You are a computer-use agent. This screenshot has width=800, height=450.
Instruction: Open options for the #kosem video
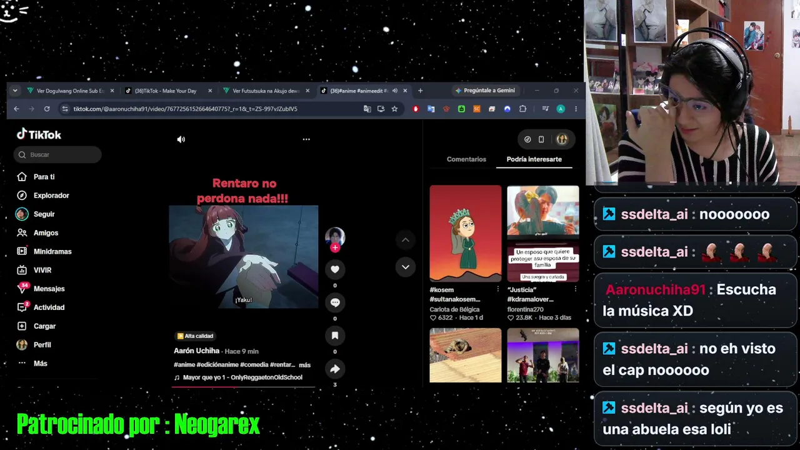498,289
